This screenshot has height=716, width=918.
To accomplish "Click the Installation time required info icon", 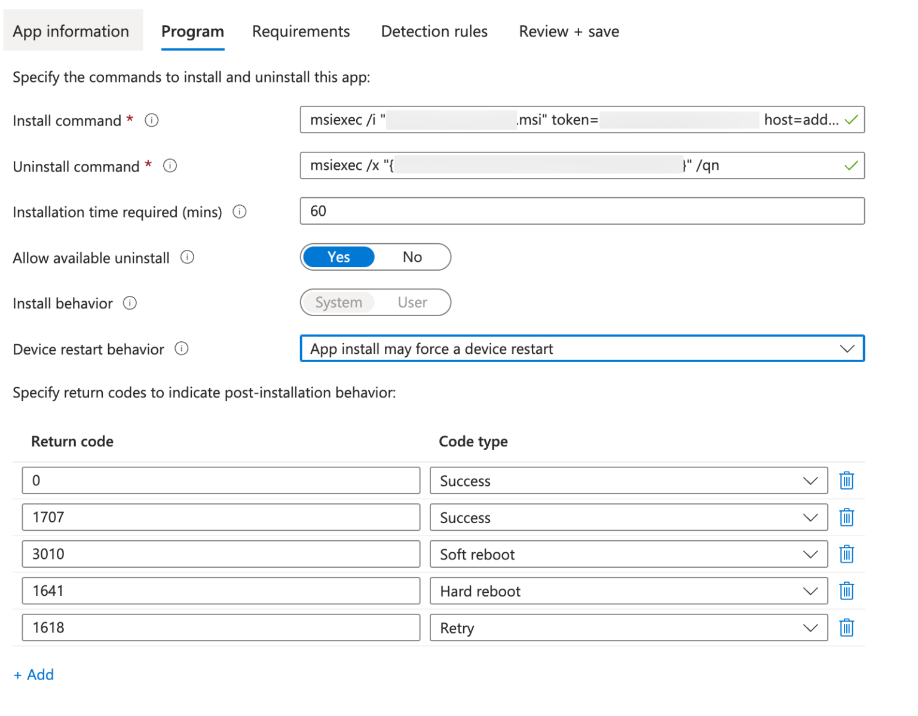I will click(239, 212).
